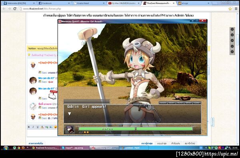This screenshot has height=158, width=240.
Task: Select the ThaiZeed browser tab
Action: pos(159,3)
